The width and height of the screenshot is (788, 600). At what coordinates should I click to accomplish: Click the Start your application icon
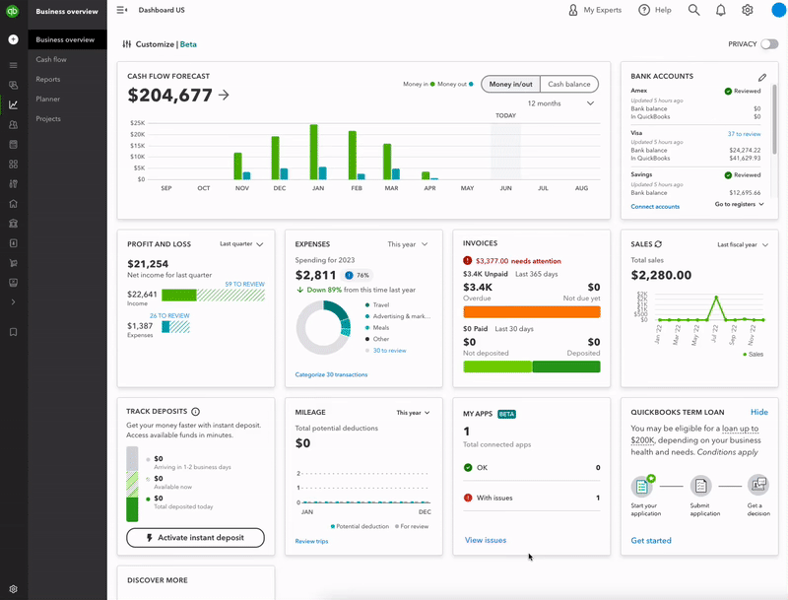click(x=643, y=486)
